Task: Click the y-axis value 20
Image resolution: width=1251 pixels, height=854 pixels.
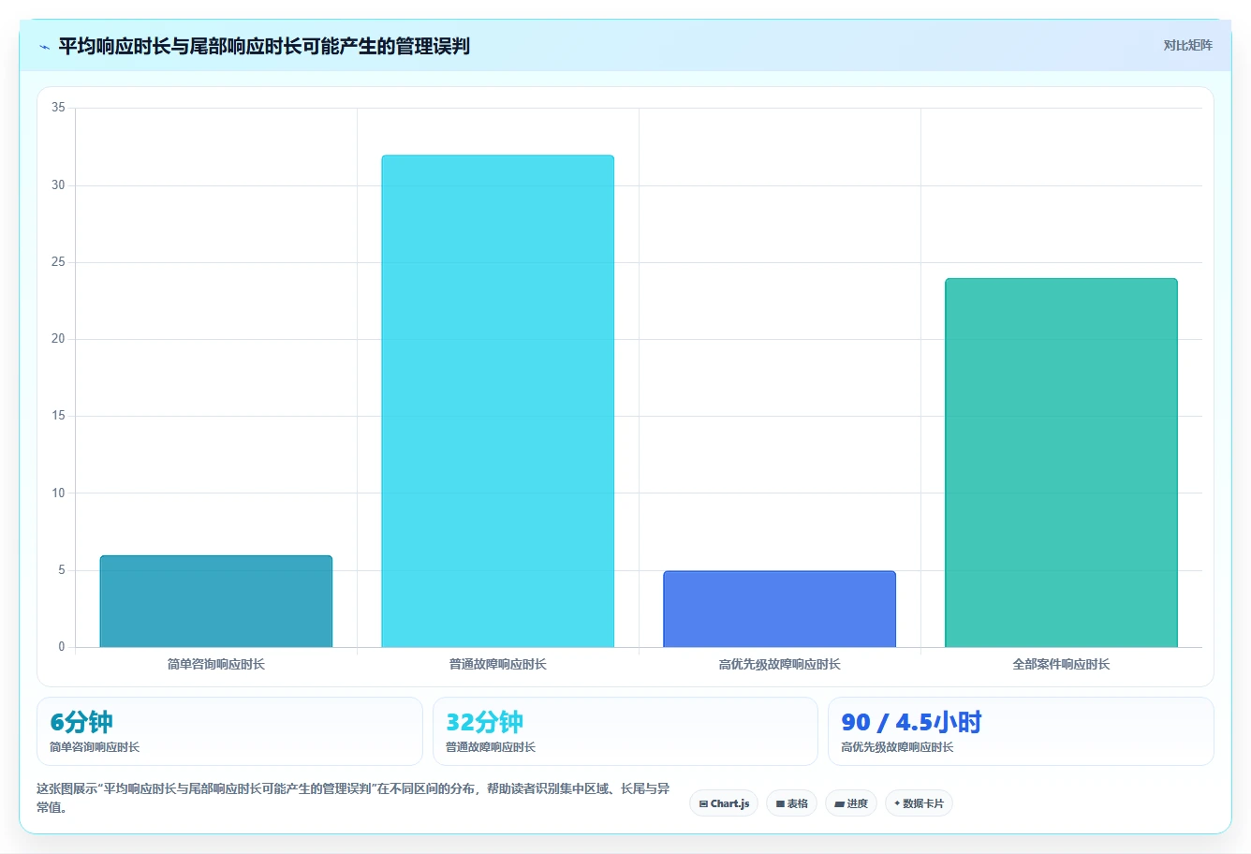Action: [58, 339]
